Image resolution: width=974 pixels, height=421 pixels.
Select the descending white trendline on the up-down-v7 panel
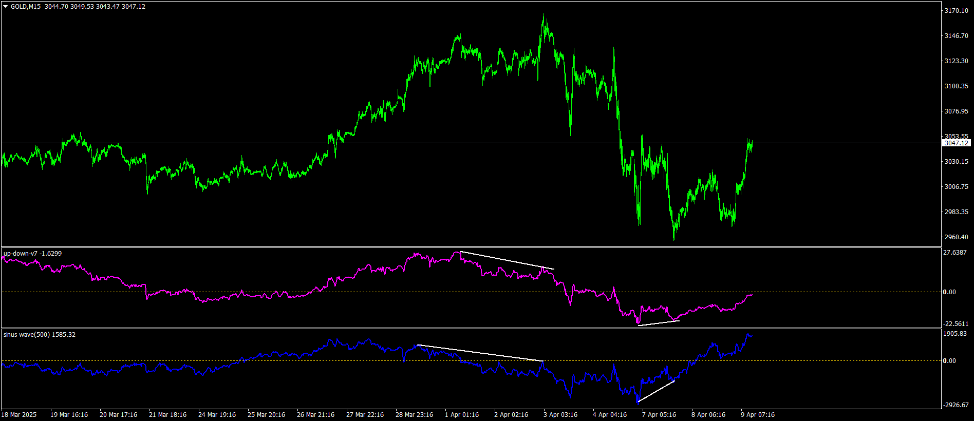point(508,260)
